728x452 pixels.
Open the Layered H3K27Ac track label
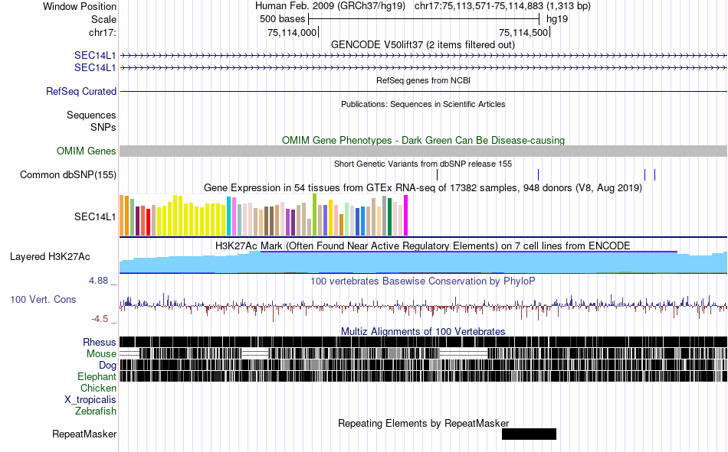tap(50, 257)
